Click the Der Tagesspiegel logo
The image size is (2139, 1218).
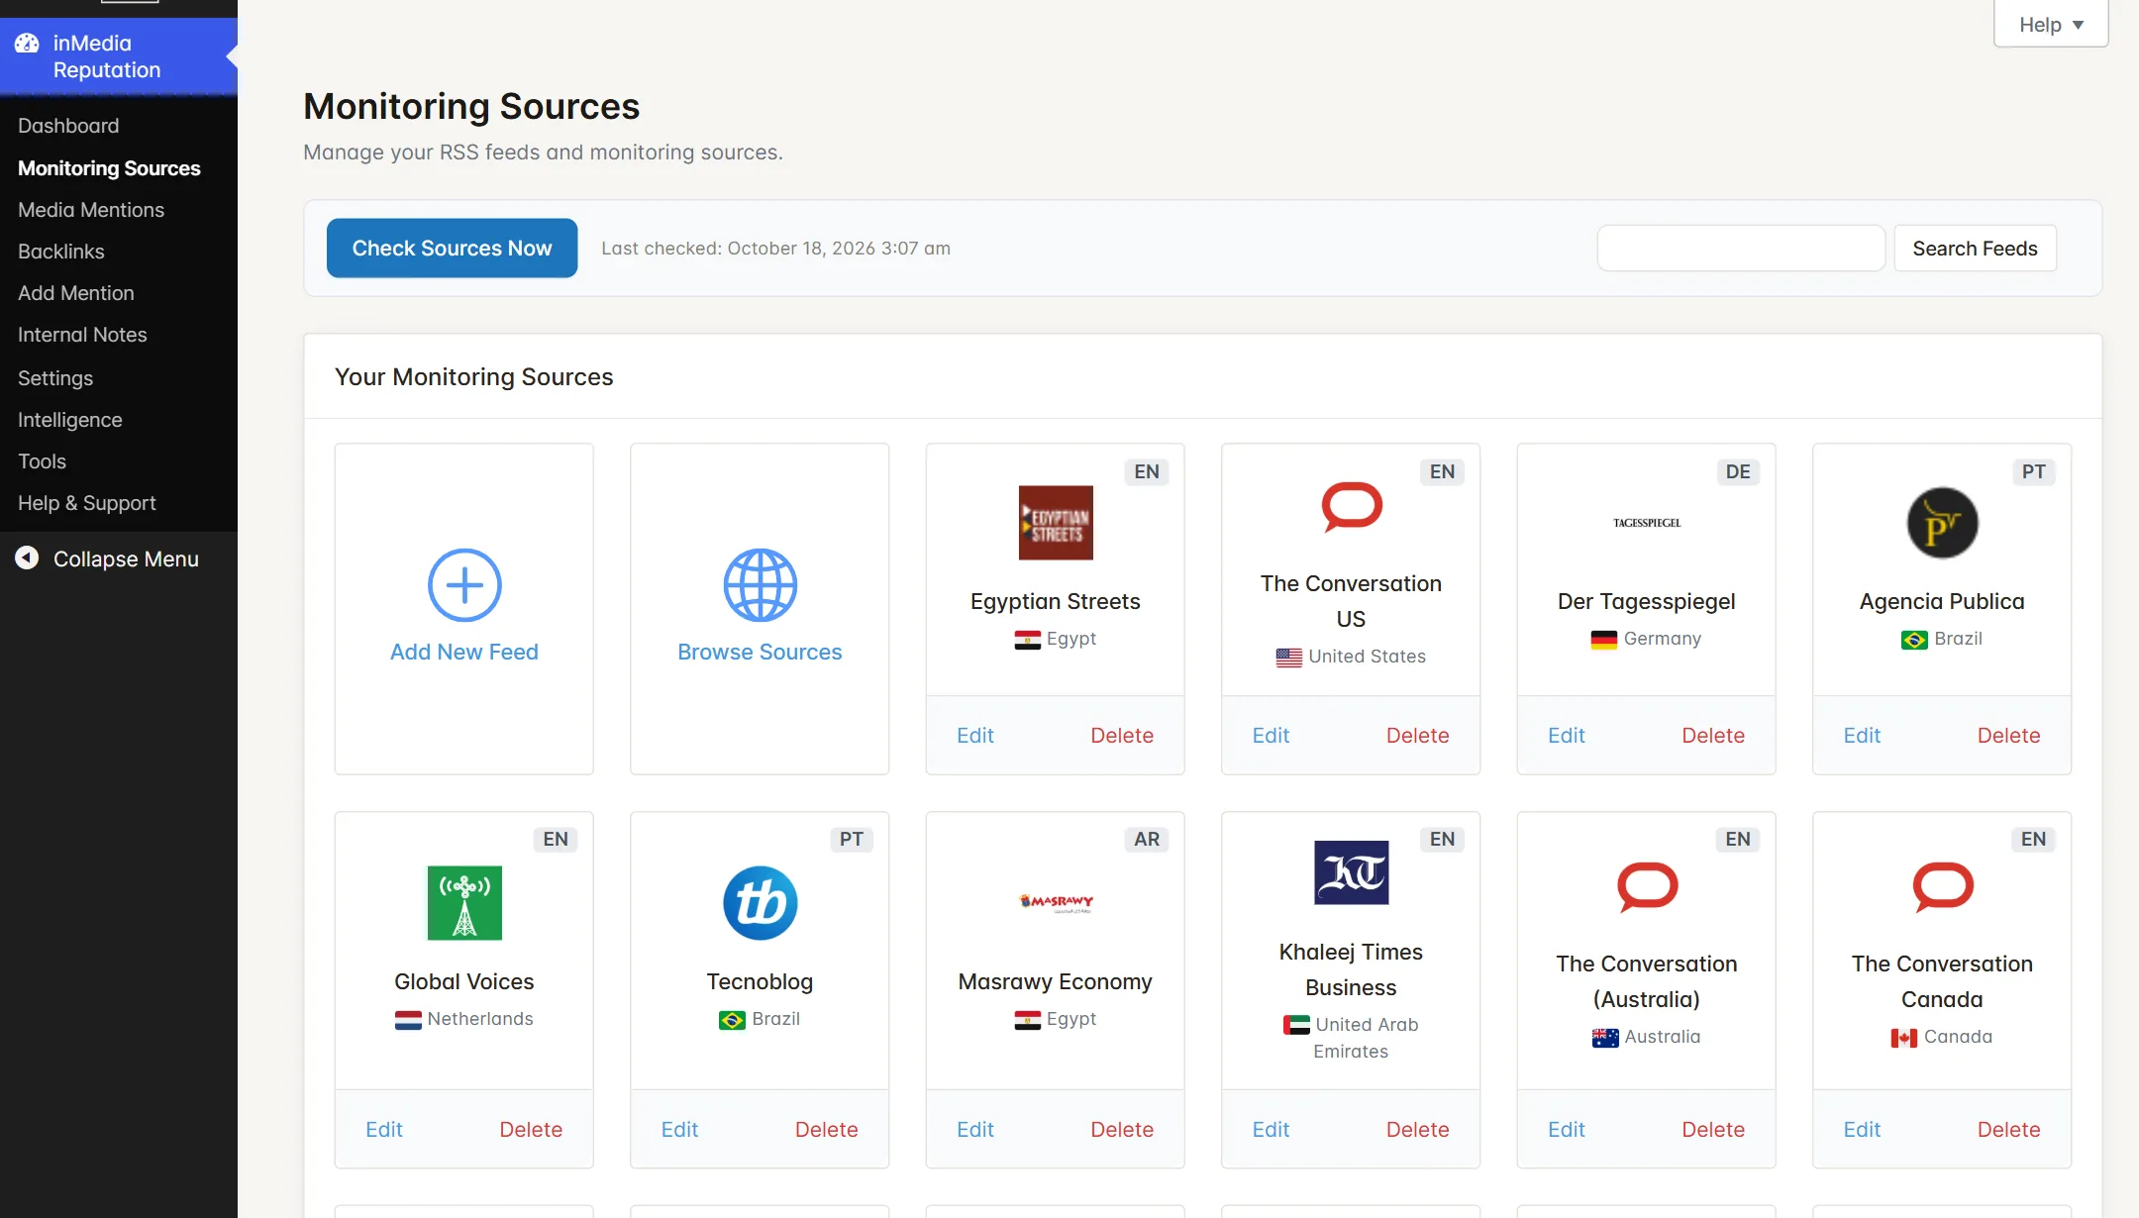point(1647,523)
